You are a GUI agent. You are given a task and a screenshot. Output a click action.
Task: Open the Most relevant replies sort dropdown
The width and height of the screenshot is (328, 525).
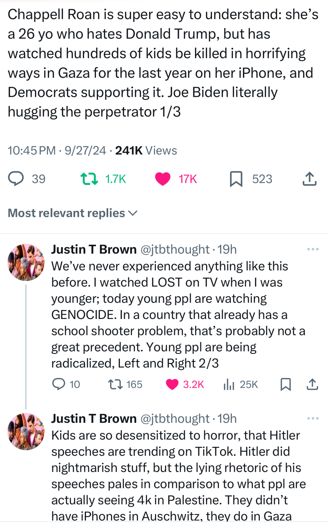pos(73,213)
